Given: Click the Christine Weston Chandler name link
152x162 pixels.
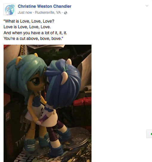Looking at the screenshot, I should click(x=45, y=6).
